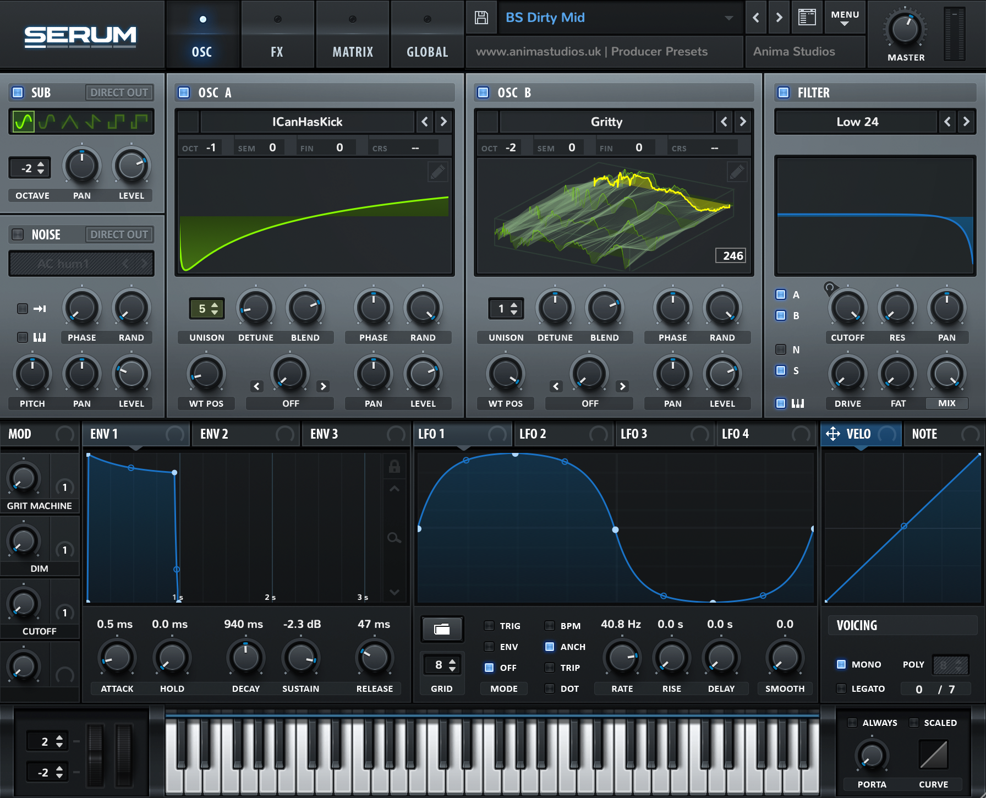Viewport: 986px width, 798px height.
Task: Load the next preset arrow
Action: 779,18
